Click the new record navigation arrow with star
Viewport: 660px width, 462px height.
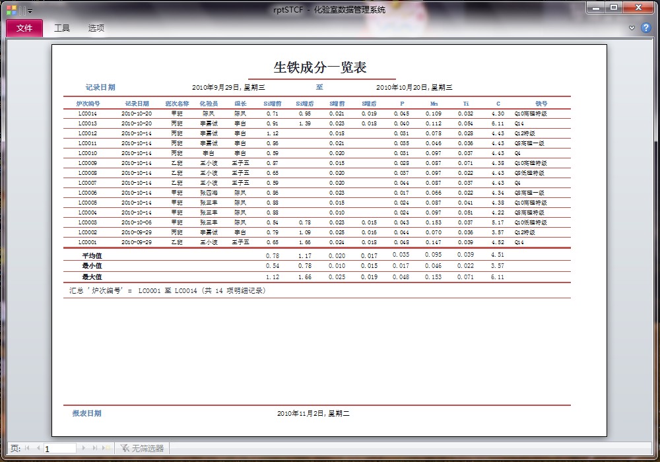pos(106,448)
